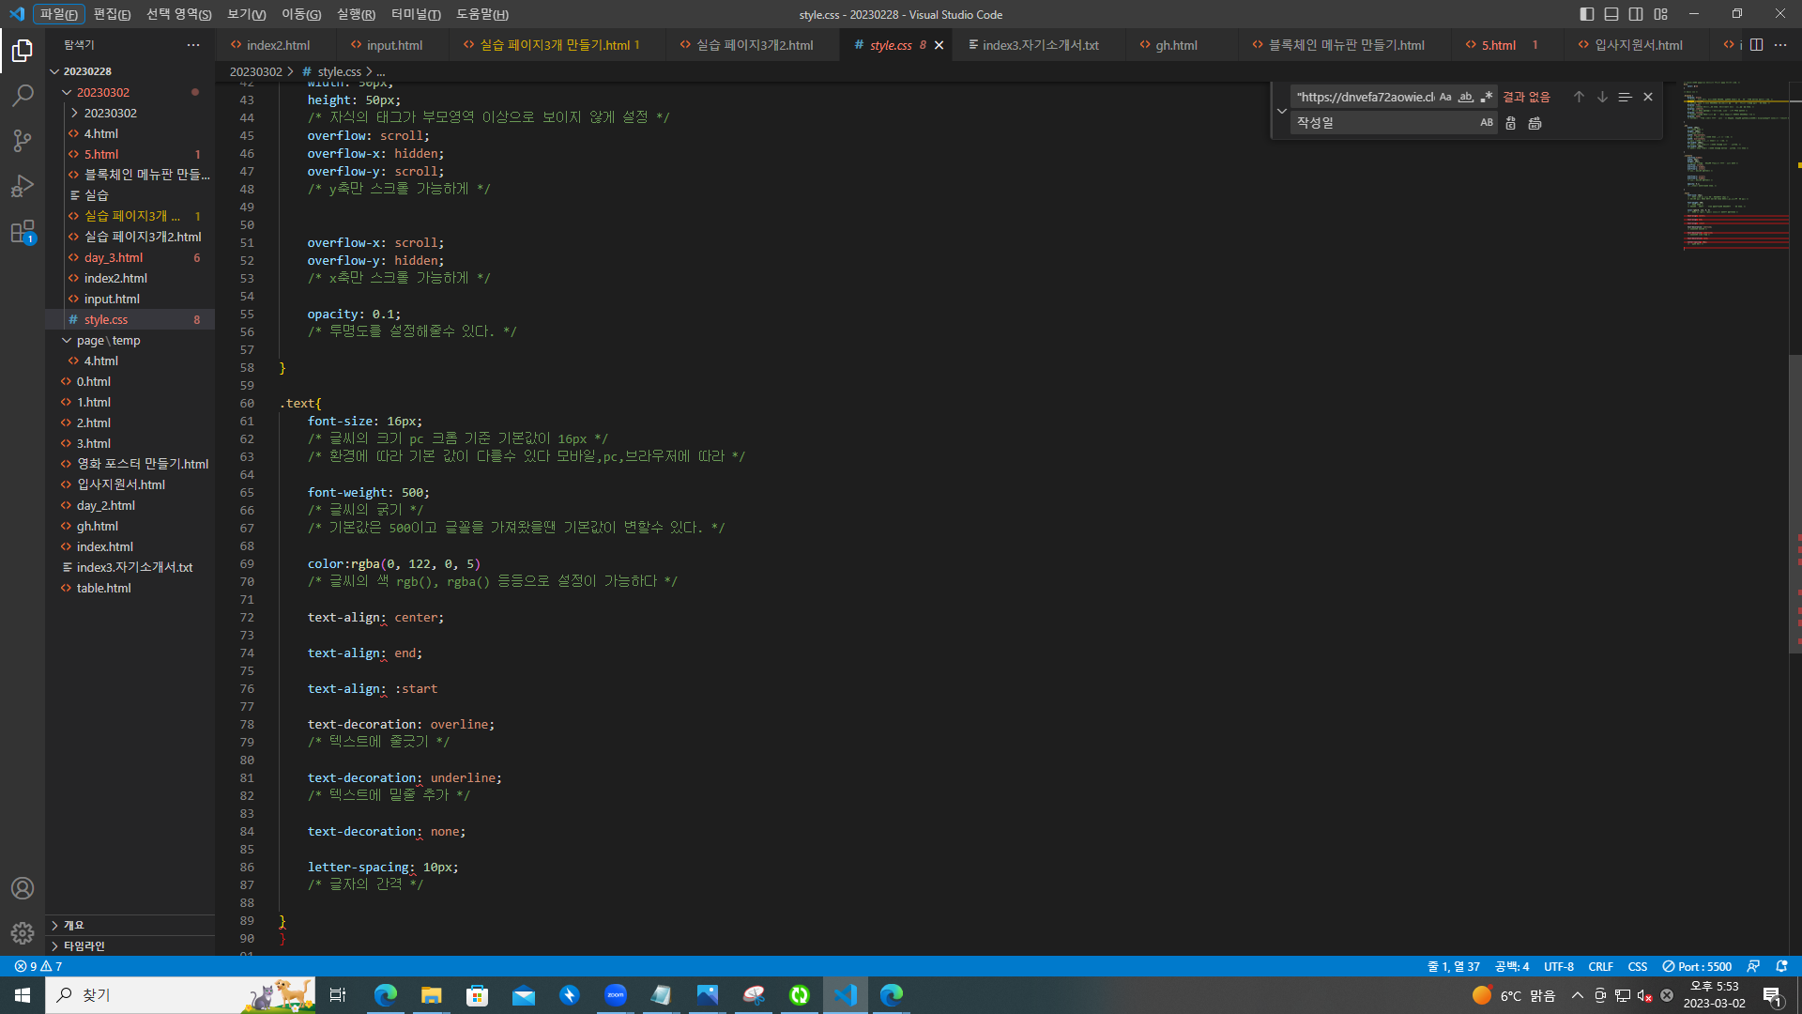Toggle Match Whole Word in find widget
The image size is (1802, 1014).
click(x=1466, y=97)
